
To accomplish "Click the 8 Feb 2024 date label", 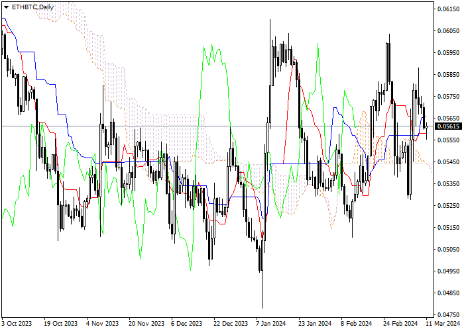I will (x=357, y=324).
